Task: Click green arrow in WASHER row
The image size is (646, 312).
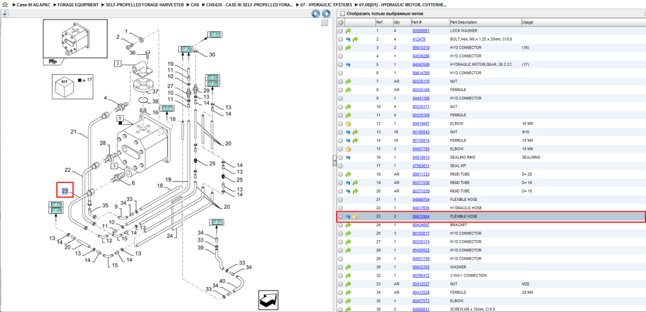Action: point(348,267)
